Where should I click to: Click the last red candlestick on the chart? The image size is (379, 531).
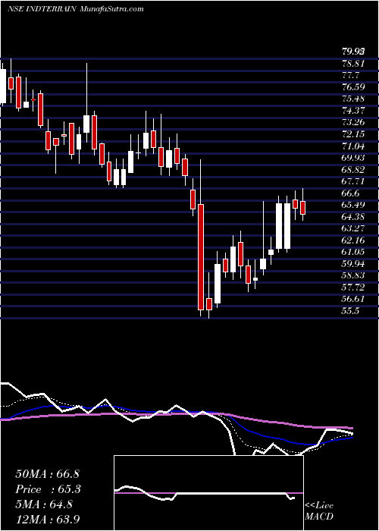coord(303,208)
